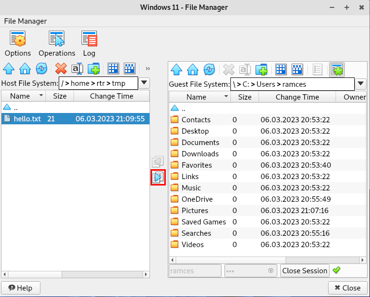Select the Pictures folder
The height and width of the screenshot is (297, 370).
tap(267, 211)
